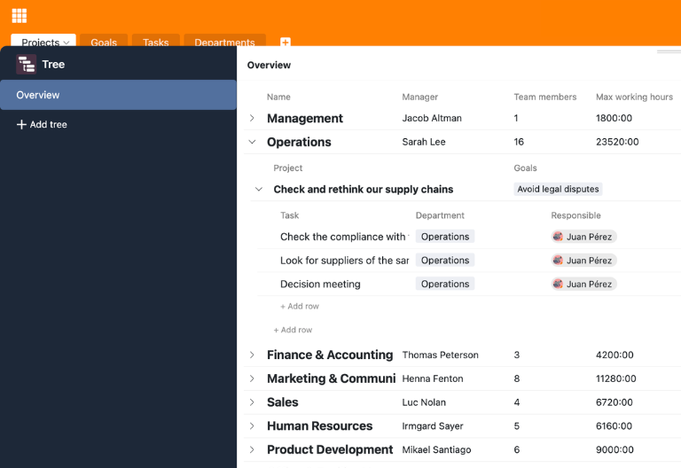Click Operations tag in Decision meeting row
The width and height of the screenshot is (681, 468).
click(x=445, y=284)
